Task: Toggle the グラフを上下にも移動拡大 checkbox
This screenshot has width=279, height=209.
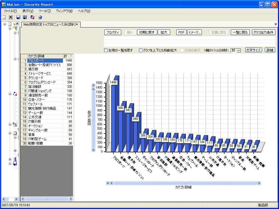Action: point(141,50)
